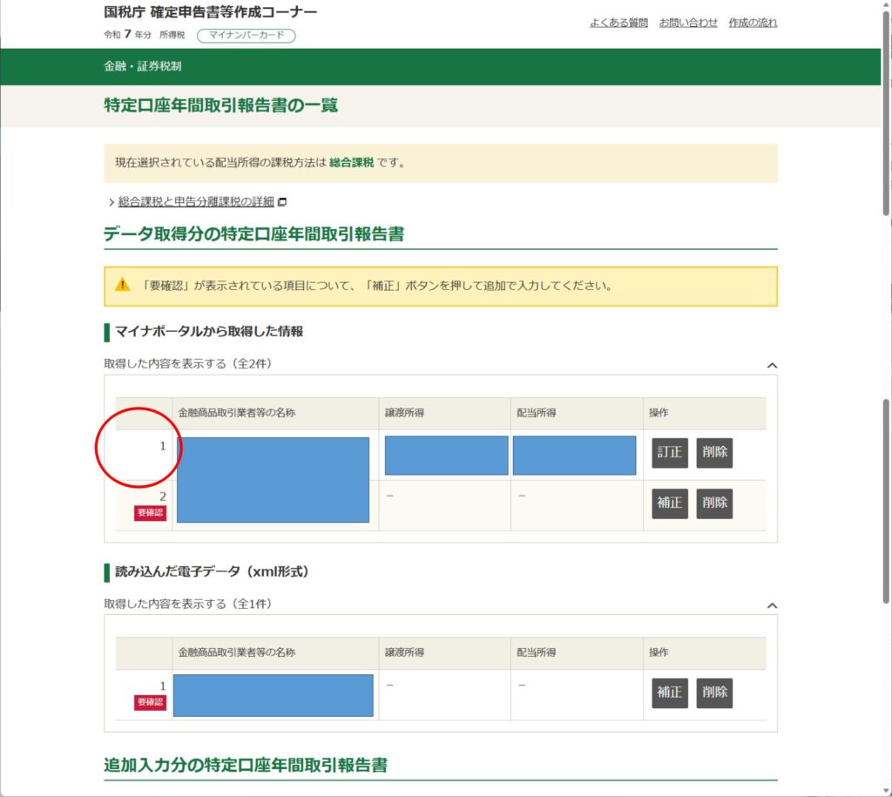Click the 要確認 badge in the xml形式 table
Screen dimensions: 892x797
click(x=150, y=702)
